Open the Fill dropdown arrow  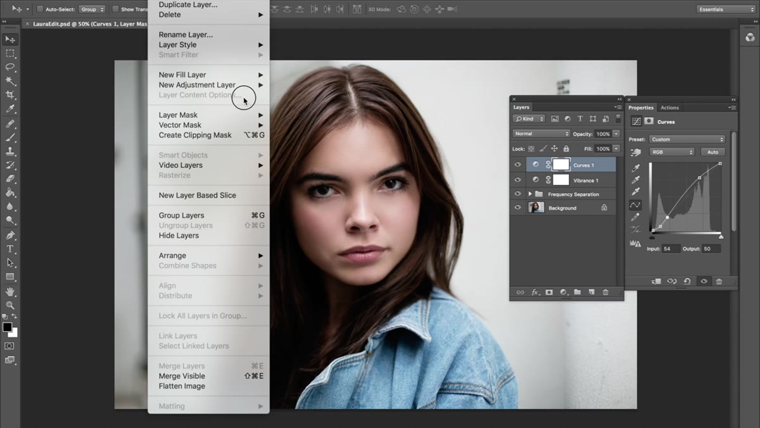(x=616, y=149)
